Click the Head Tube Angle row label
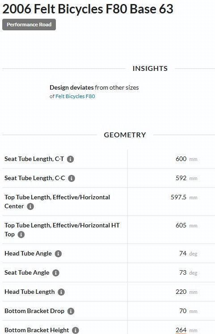Image resolution: width=215 pixels, height=334 pixels. pos(28,253)
